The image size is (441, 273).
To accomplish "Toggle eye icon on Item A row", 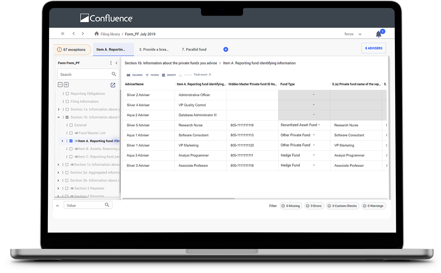I will tap(116, 141).
